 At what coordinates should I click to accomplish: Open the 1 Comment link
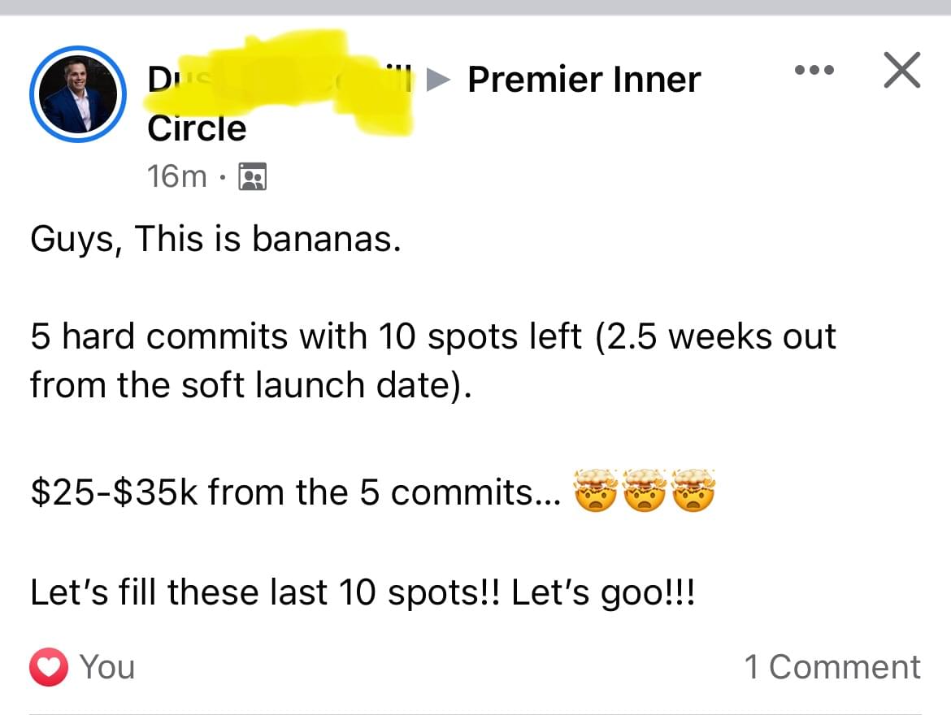832,667
